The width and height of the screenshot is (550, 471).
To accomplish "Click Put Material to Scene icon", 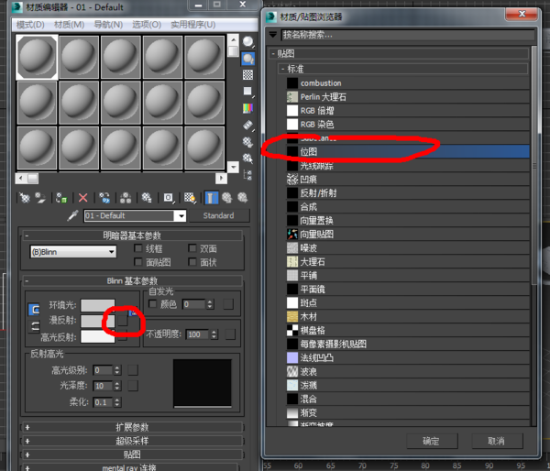I will 40,198.
